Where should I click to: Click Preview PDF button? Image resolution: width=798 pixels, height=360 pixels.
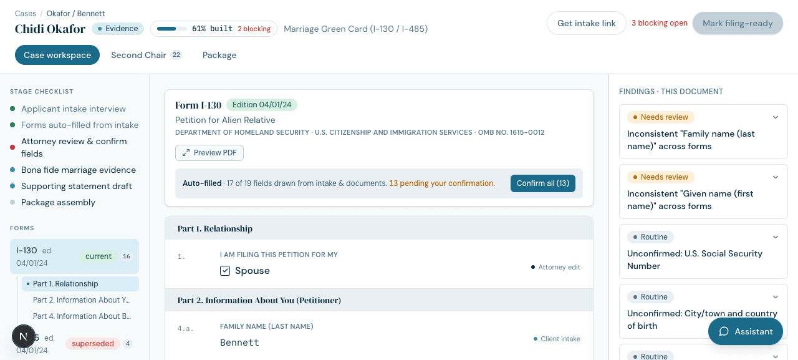pos(209,153)
